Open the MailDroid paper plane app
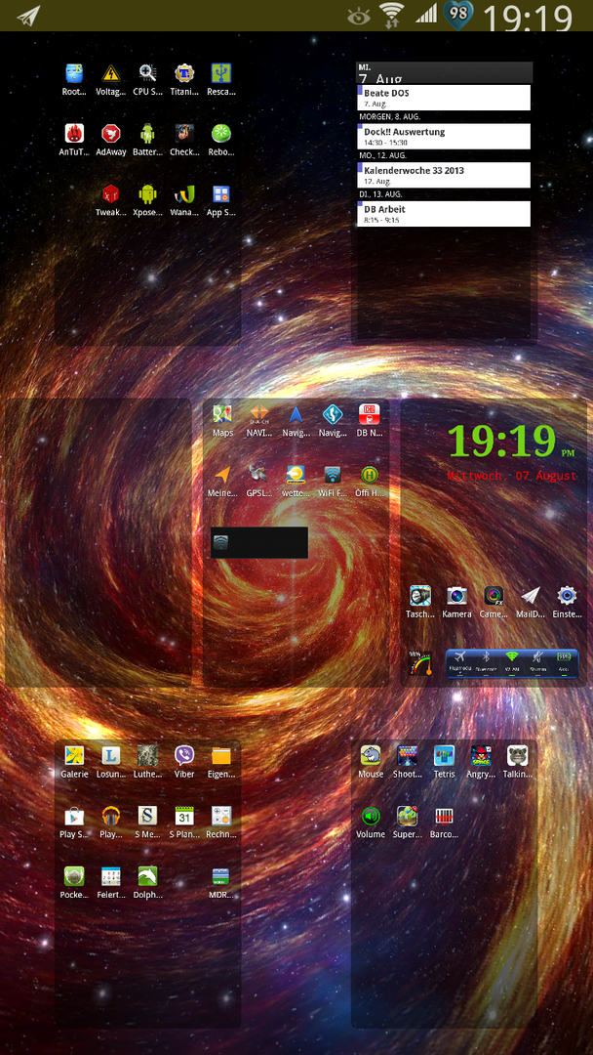The height and width of the screenshot is (1055, 593). tap(531, 596)
